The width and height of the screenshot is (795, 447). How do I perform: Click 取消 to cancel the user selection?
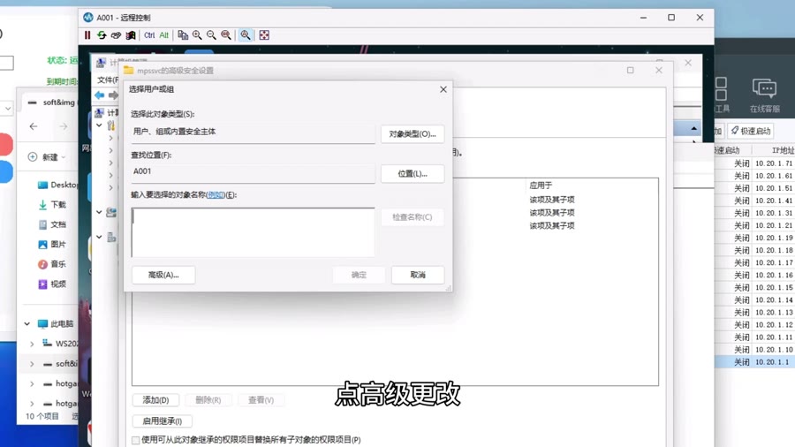pyautogui.click(x=418, y=275)
